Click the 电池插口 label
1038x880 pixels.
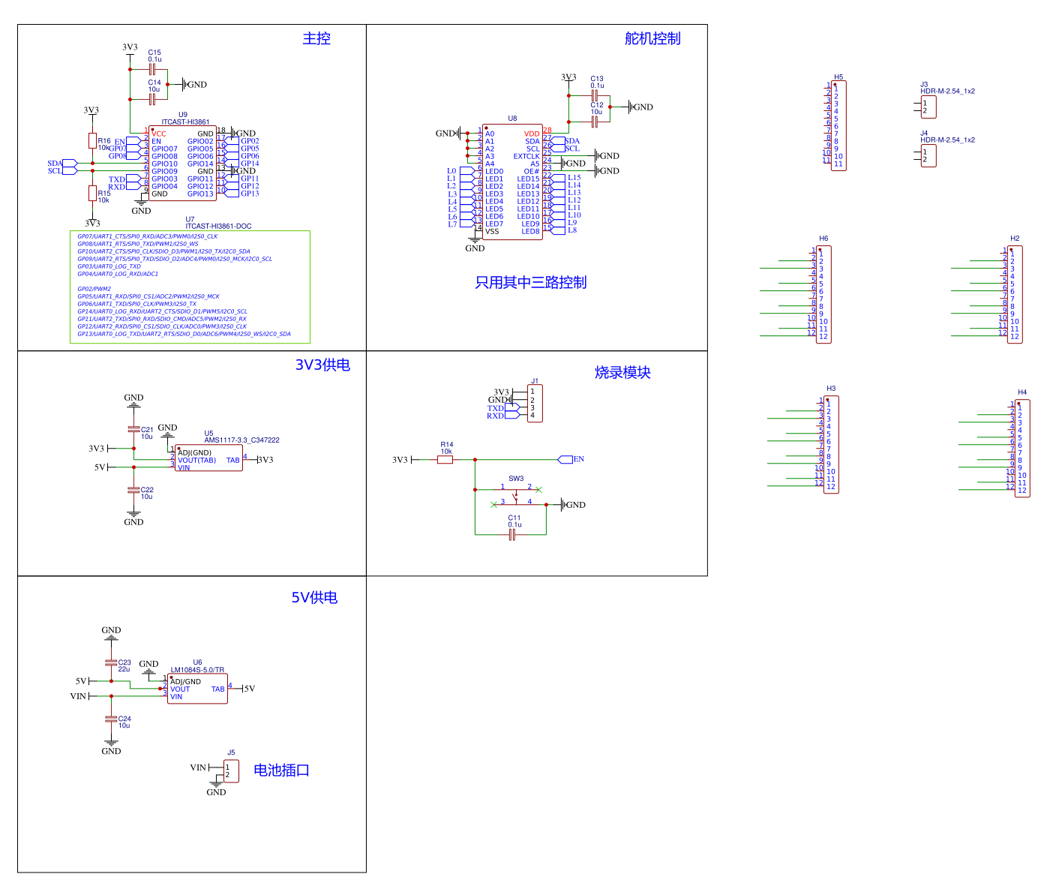click(281, 770)
